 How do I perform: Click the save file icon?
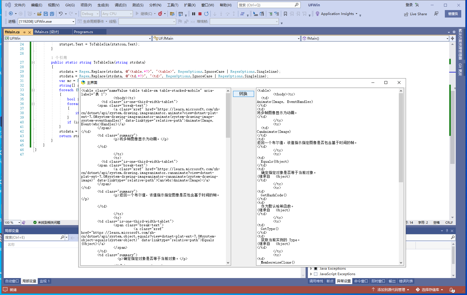46,14
